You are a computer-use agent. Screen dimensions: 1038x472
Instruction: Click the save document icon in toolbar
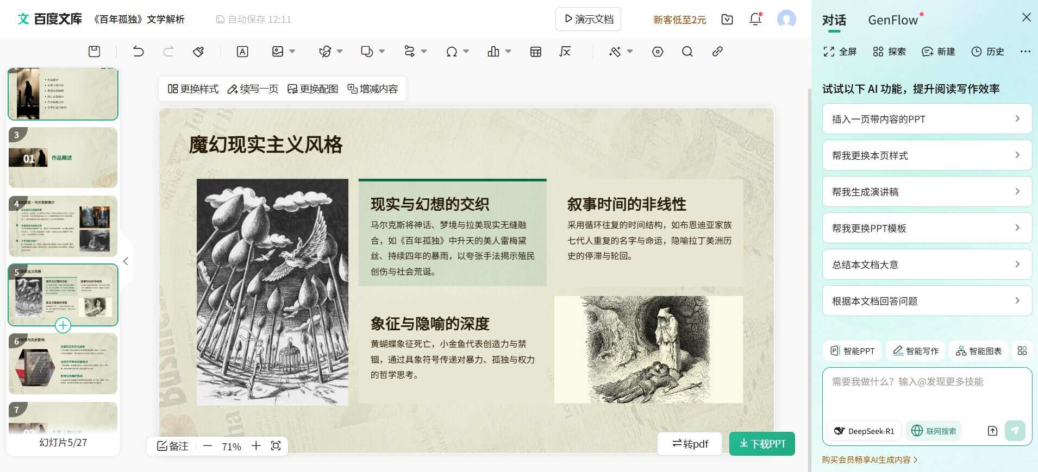[x=94, y=52]
